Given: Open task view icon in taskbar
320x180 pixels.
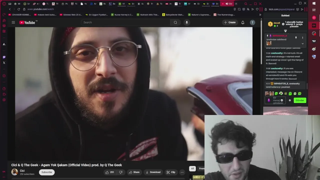Looking at the screenshot, I should pos(314,10).
